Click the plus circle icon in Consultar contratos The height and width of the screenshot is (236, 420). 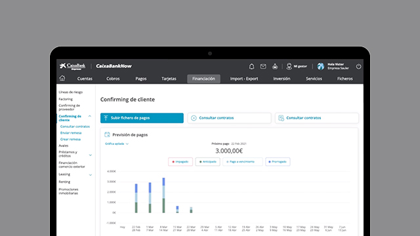[x=194, y=118]
